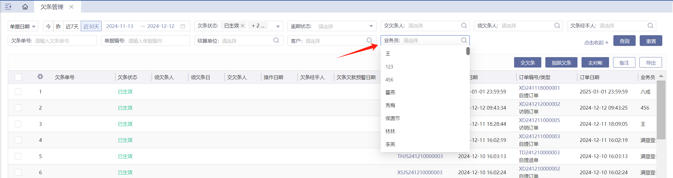The image size is (673, 178).
Task: Select the checkbox for row 1
Action: pyautogui.click(x=18, y=92)
